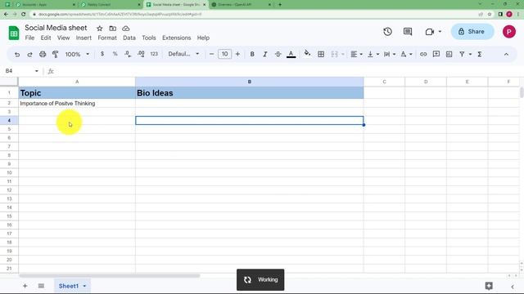Toggle strikethrough formatting
Screen dimensions: 524x294
(278, 54)
